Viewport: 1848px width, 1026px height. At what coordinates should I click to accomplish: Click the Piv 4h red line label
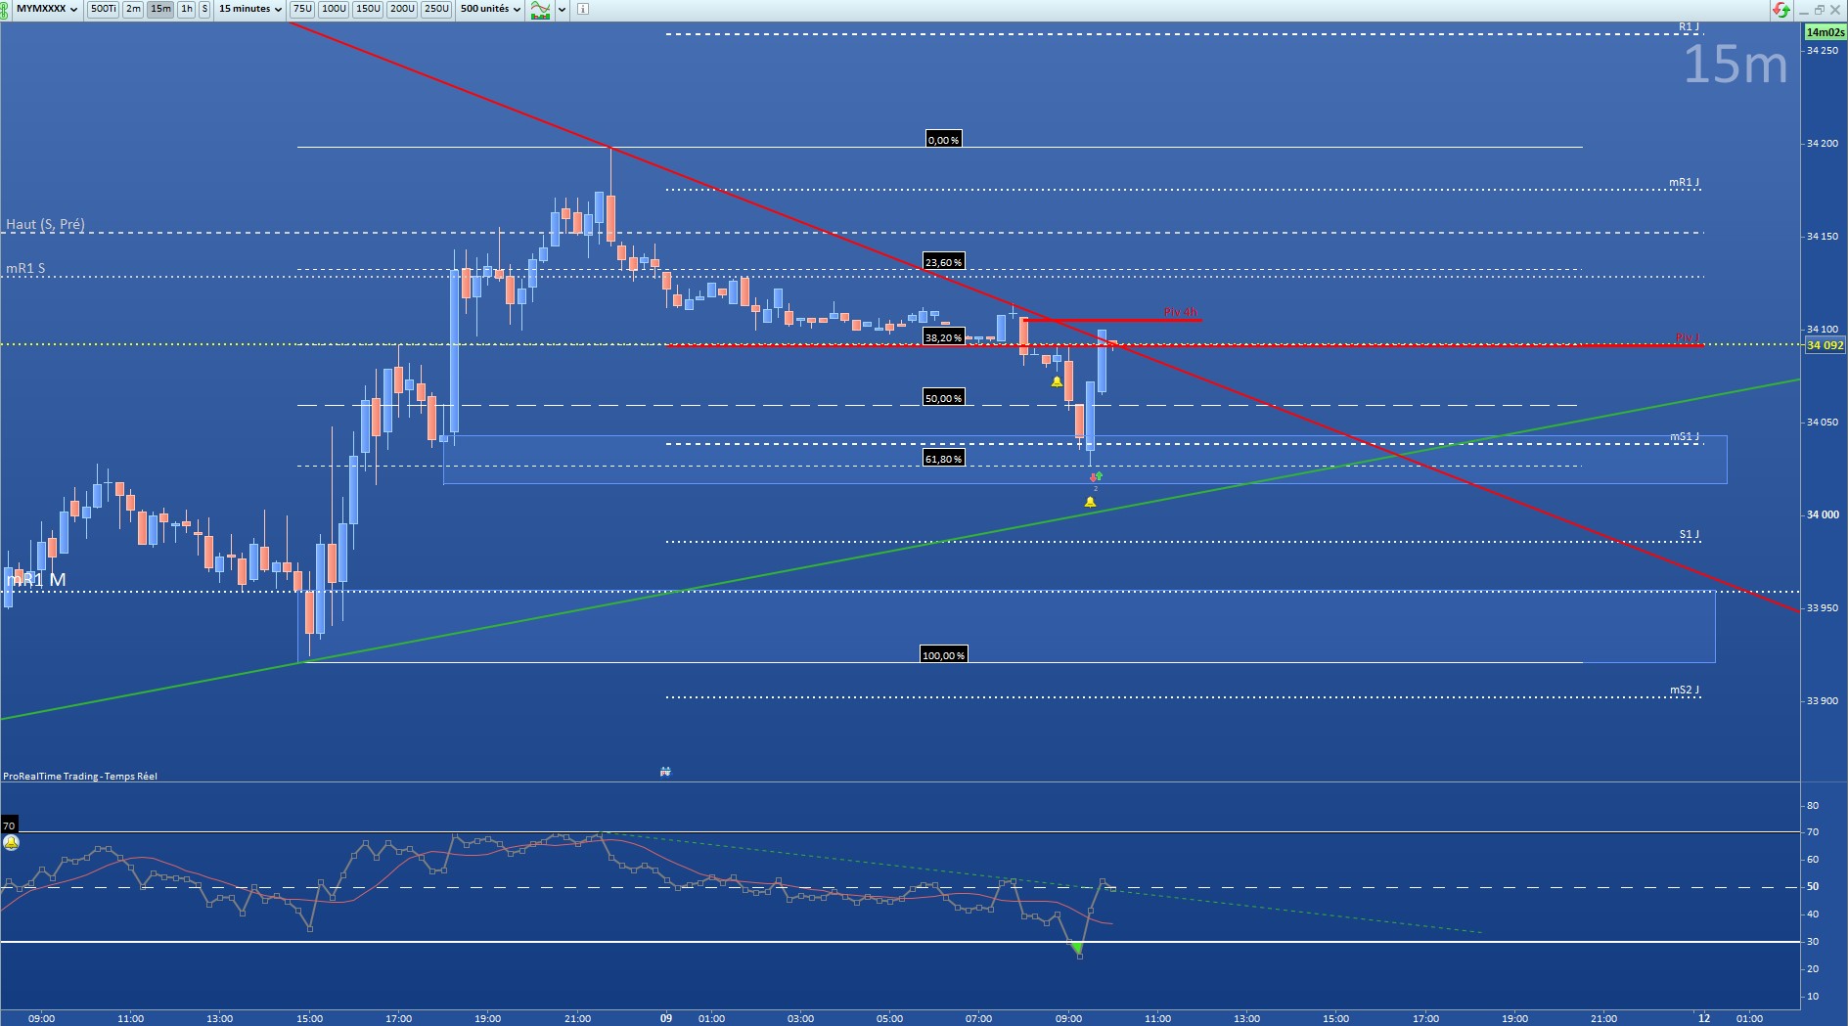point(1180,312)
